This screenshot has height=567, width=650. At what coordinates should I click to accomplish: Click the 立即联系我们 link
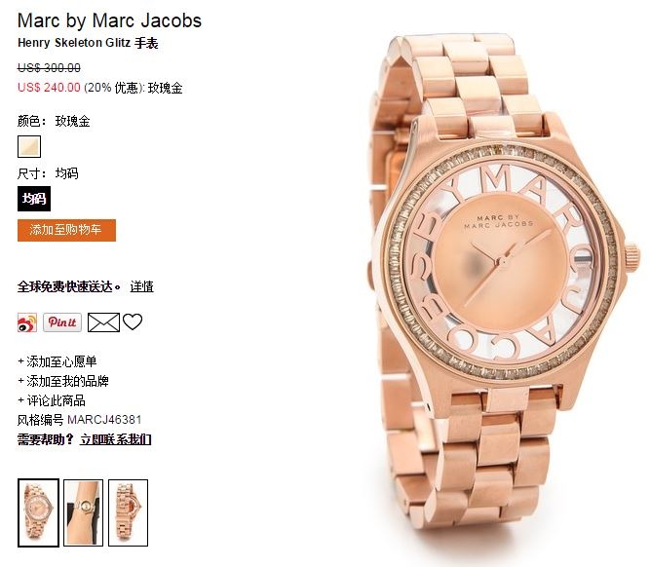[116, 439]
